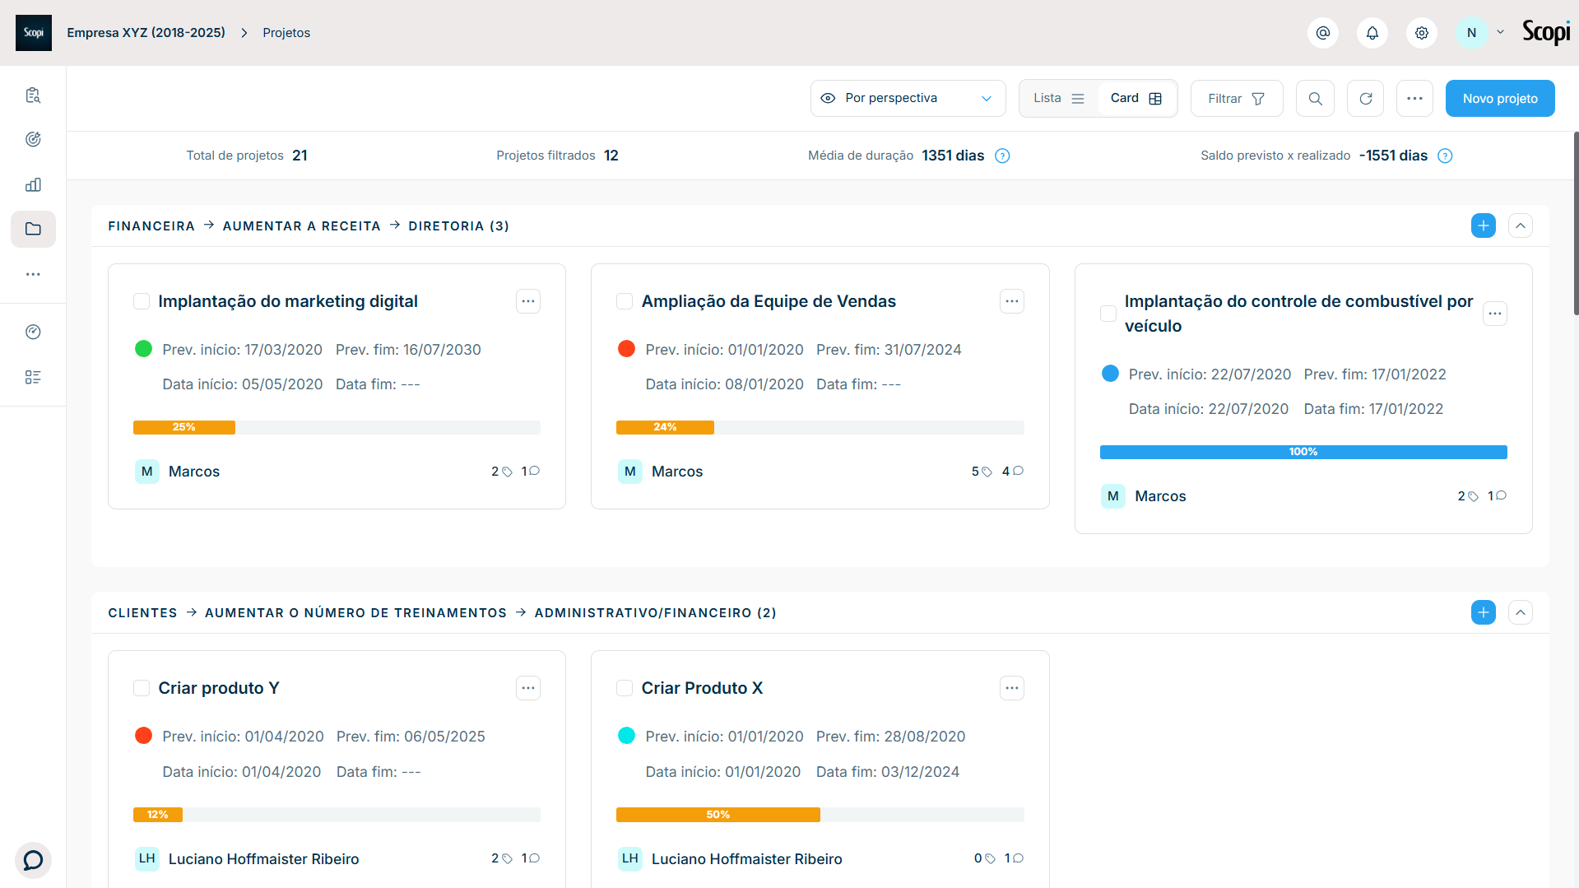Open the mentions (@) icon in header
Image resolution: width=1579 pixels, height=888 pixels.
(1323, 33)
